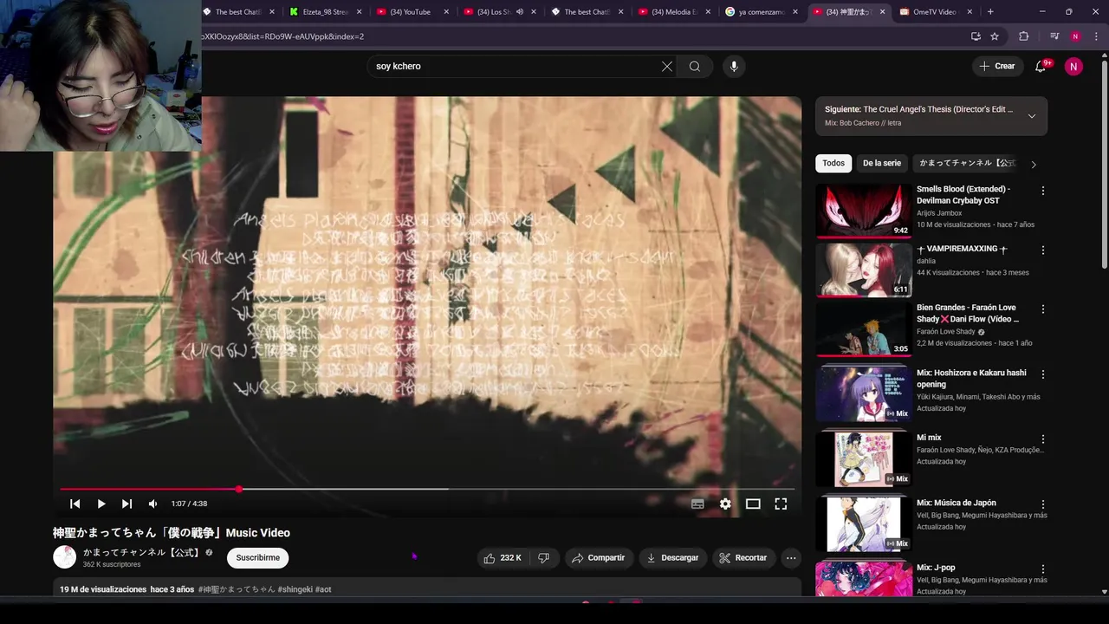
Task: Mute the video volume speaker icon
Action: tap(152, 504)
